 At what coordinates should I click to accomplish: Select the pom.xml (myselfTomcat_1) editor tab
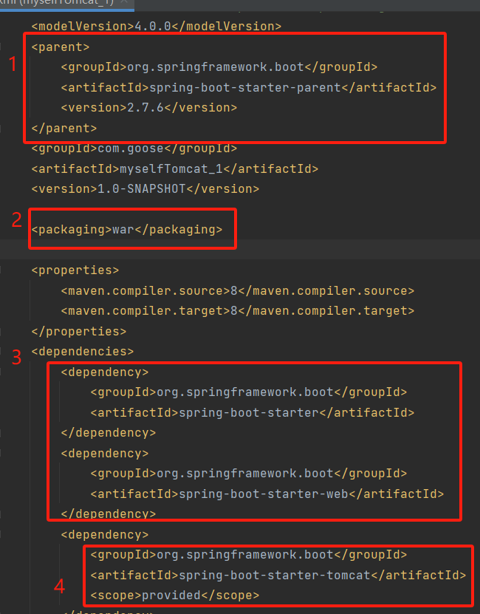tap(66, 3)
